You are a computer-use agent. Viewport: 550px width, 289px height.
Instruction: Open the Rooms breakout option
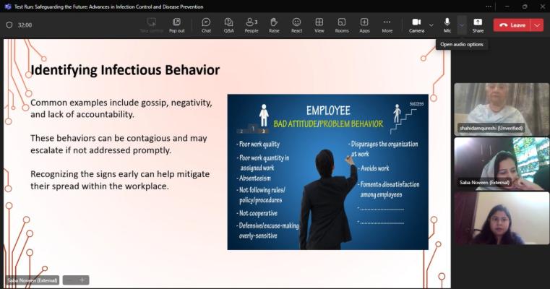pyautogui.click(x=342, y=25)
